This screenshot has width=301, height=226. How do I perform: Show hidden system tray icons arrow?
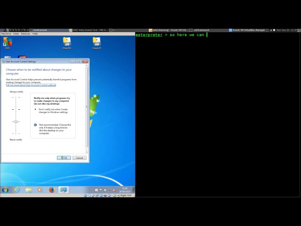pos(92,190)
